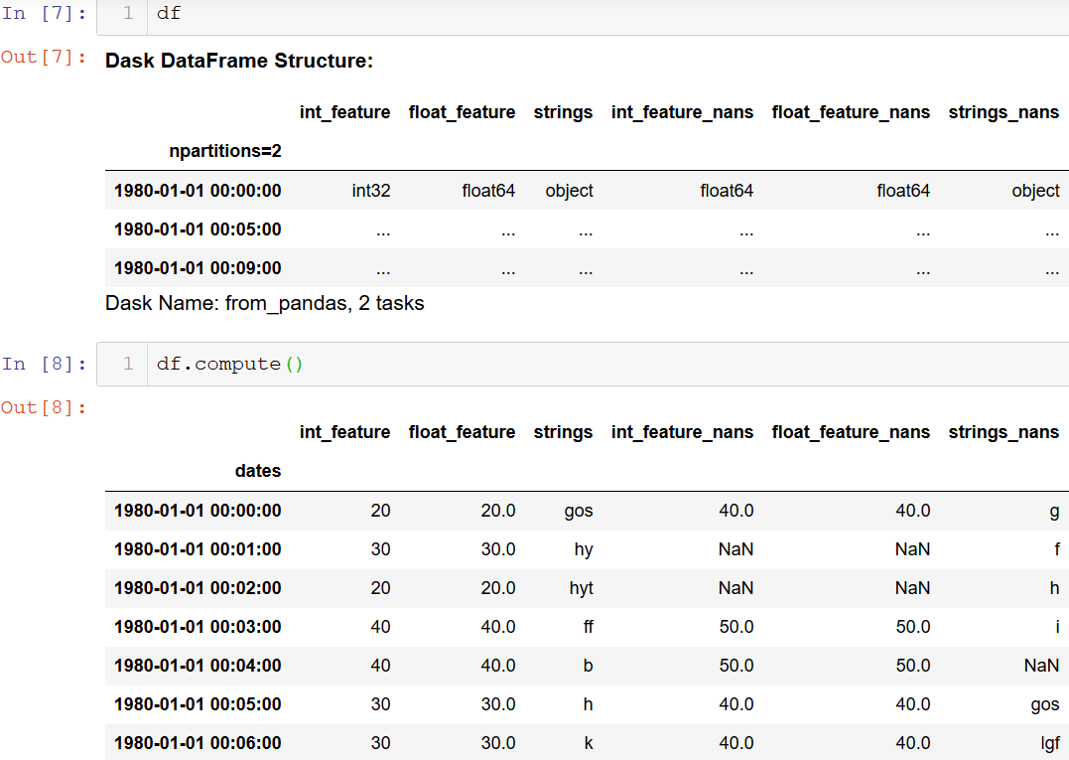1069x760 pixels.
Task: Click float_feature 40.0 in the 00:03:00 row
Action: [x=498, y=627]
